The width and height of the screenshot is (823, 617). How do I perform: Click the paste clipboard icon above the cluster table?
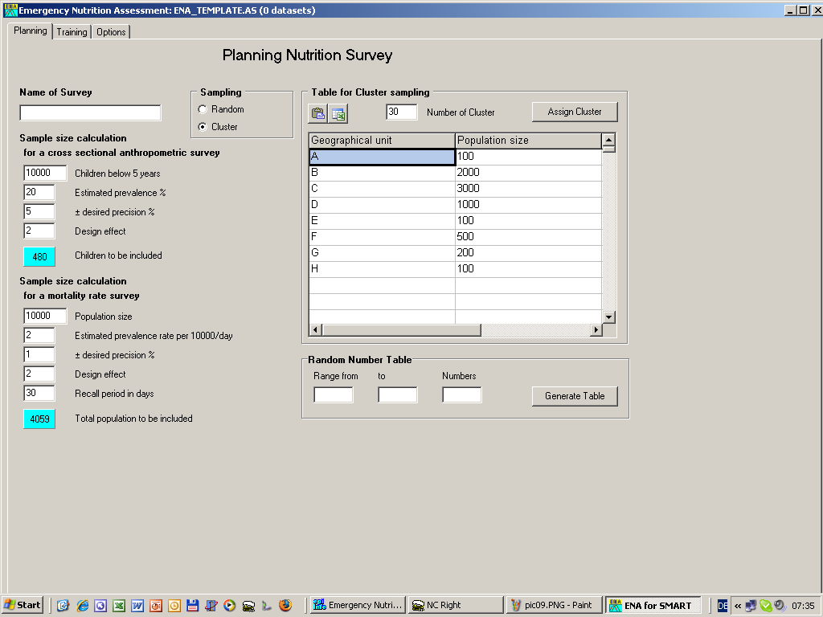coord(318,113)
